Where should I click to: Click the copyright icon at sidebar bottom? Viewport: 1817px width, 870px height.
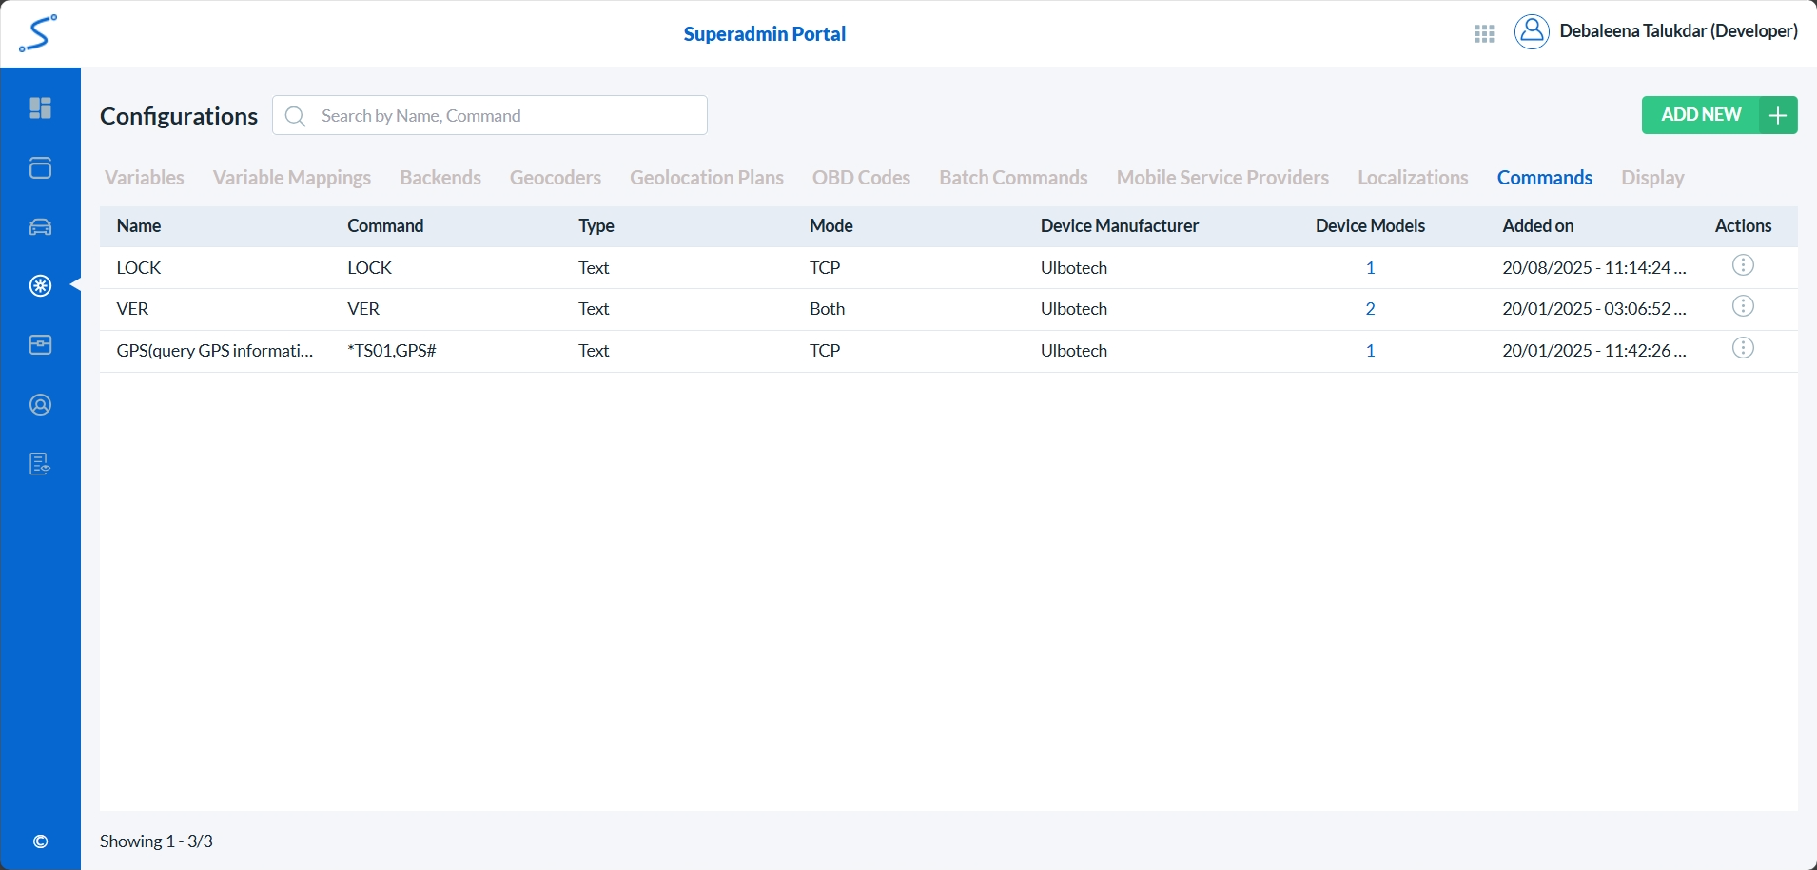point(40,841)
